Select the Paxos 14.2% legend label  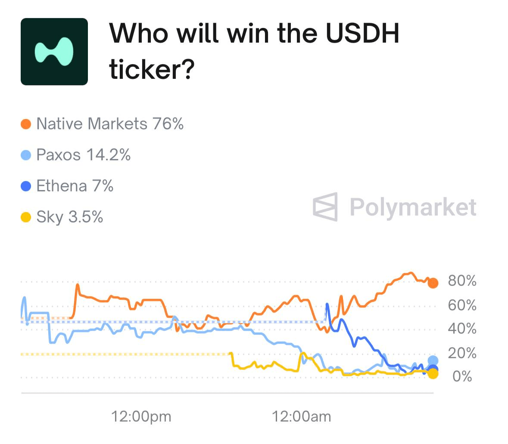tap(84, 155)
